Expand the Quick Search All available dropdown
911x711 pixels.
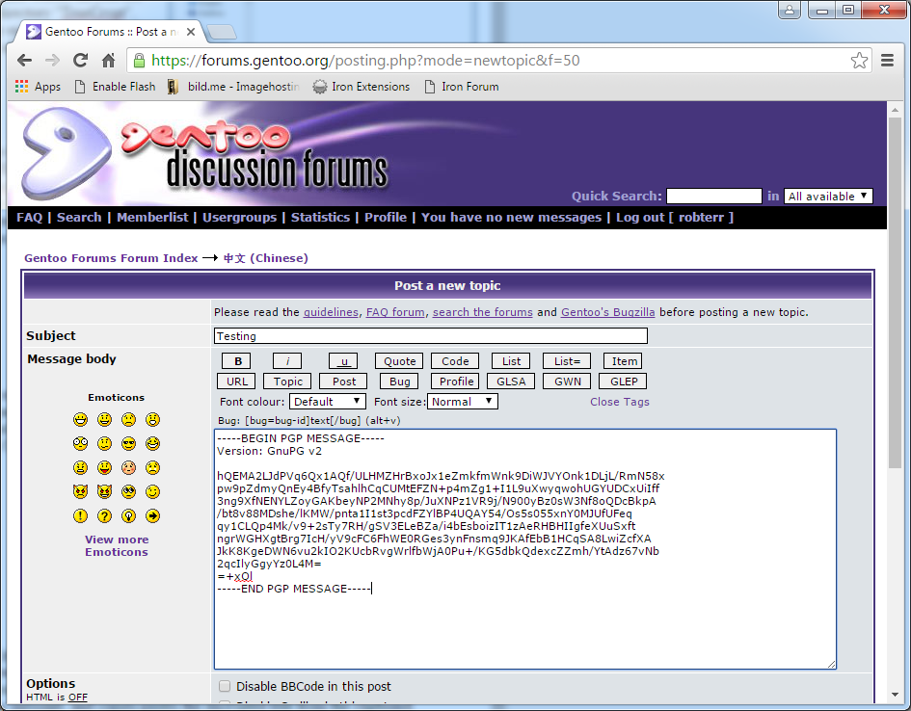pyautogui.click(x=828, y=197)
